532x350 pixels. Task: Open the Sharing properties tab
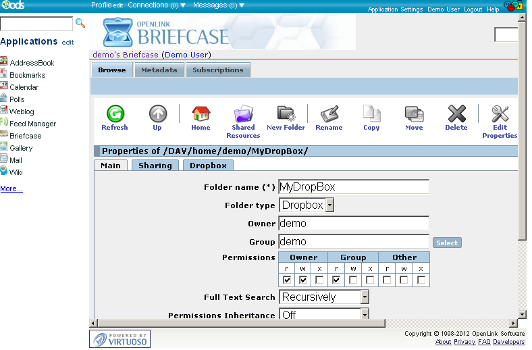[x=155, y=165]
